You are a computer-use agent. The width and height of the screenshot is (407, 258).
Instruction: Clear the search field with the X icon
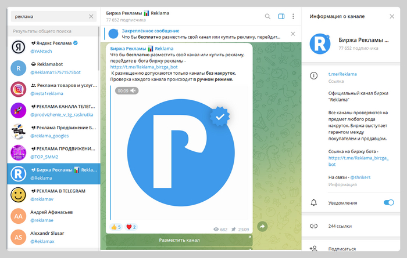[91, 17]
